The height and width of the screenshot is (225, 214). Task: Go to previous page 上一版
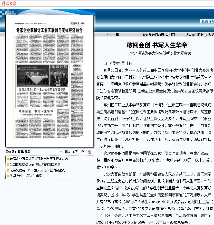(64, 152)
